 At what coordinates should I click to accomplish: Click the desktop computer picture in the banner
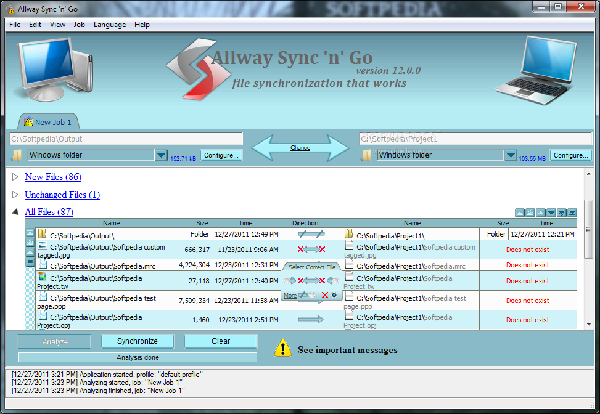tap(53, 69)
